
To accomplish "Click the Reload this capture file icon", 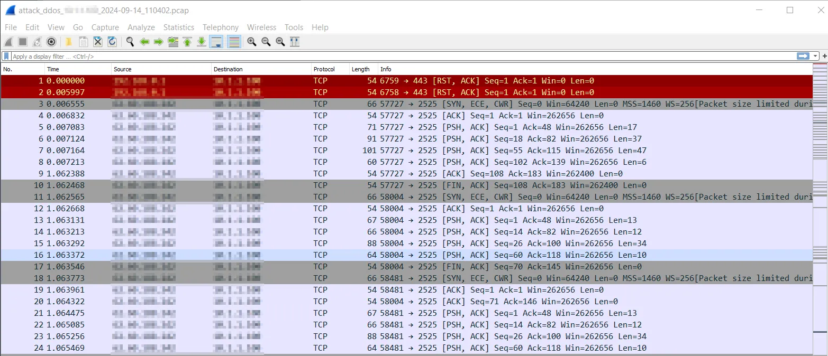I will tap(112, 42).
